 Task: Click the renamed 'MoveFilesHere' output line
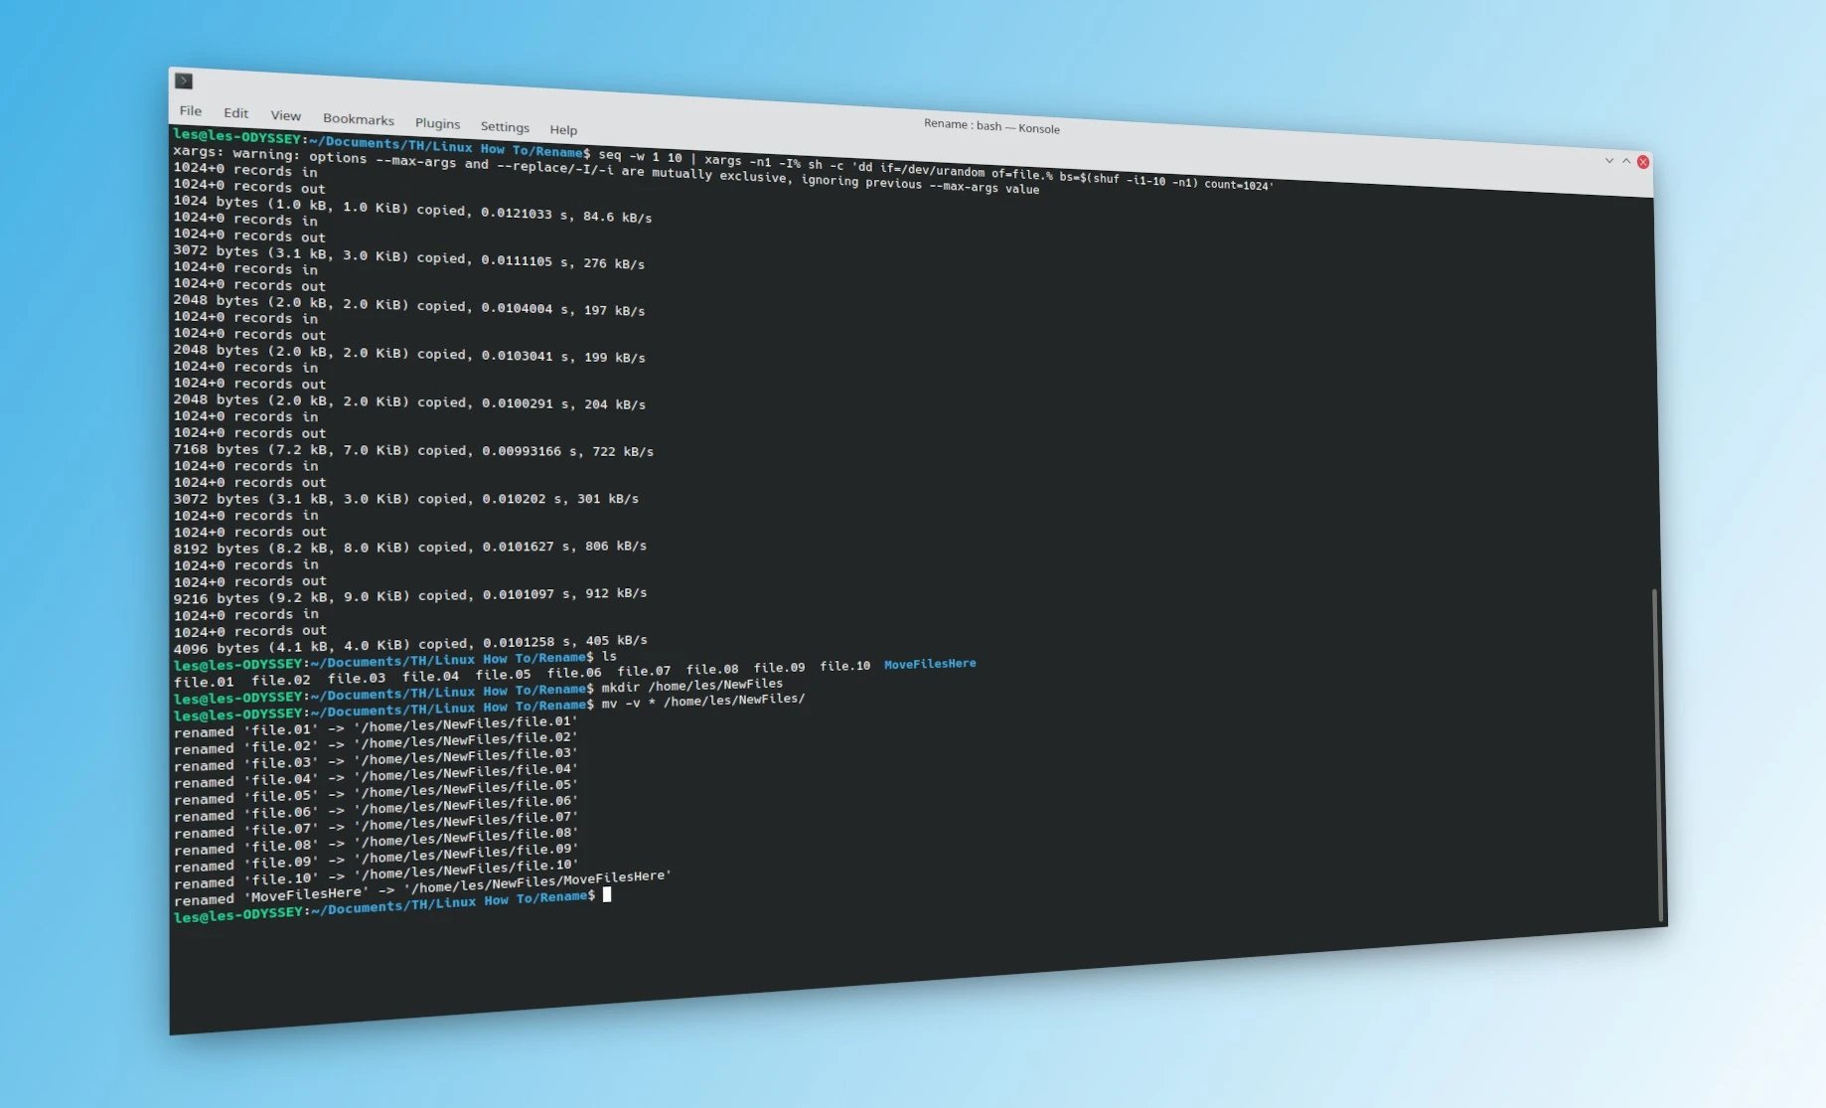tap(422, 888)
